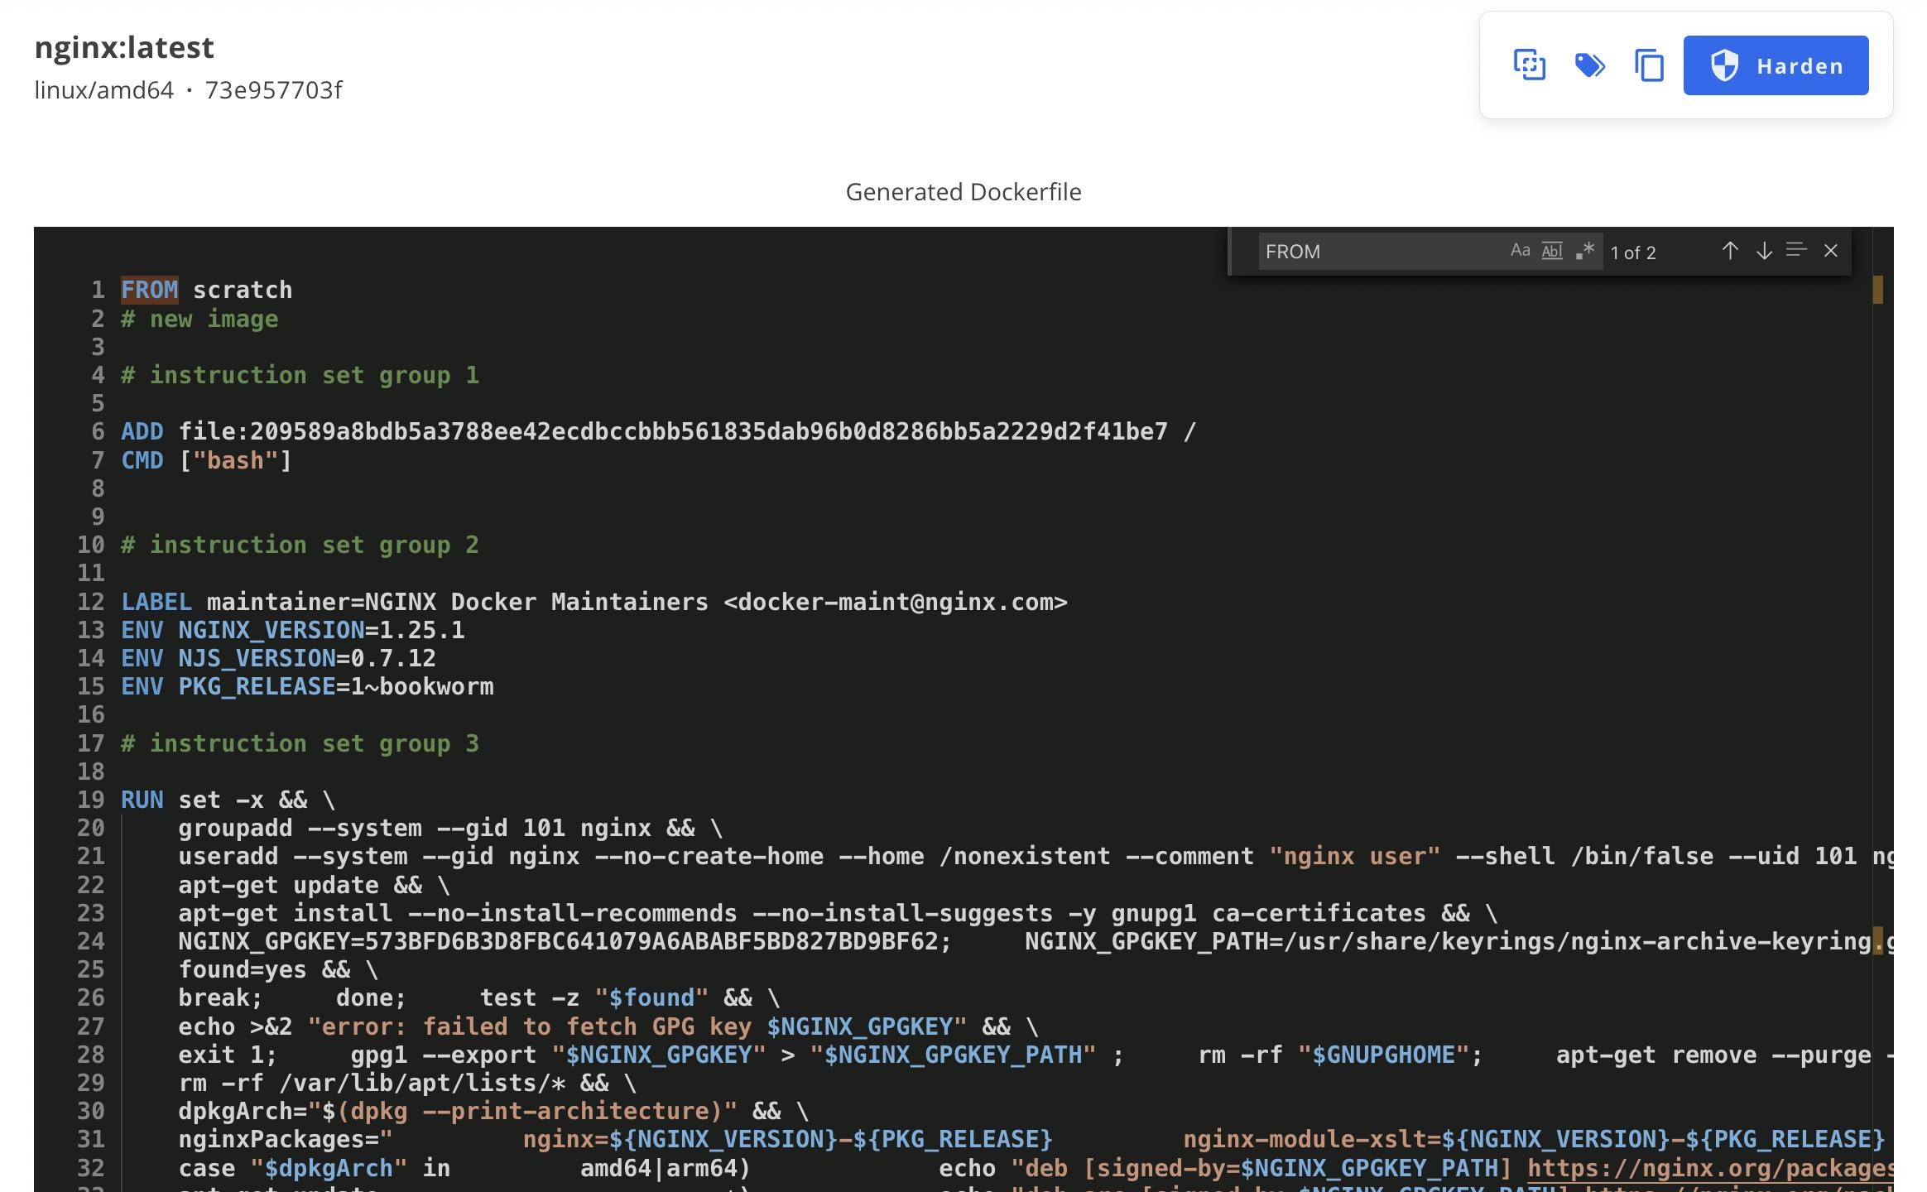
Task: Click 'RUN set -x' on line 19
Action: point(192,800)
